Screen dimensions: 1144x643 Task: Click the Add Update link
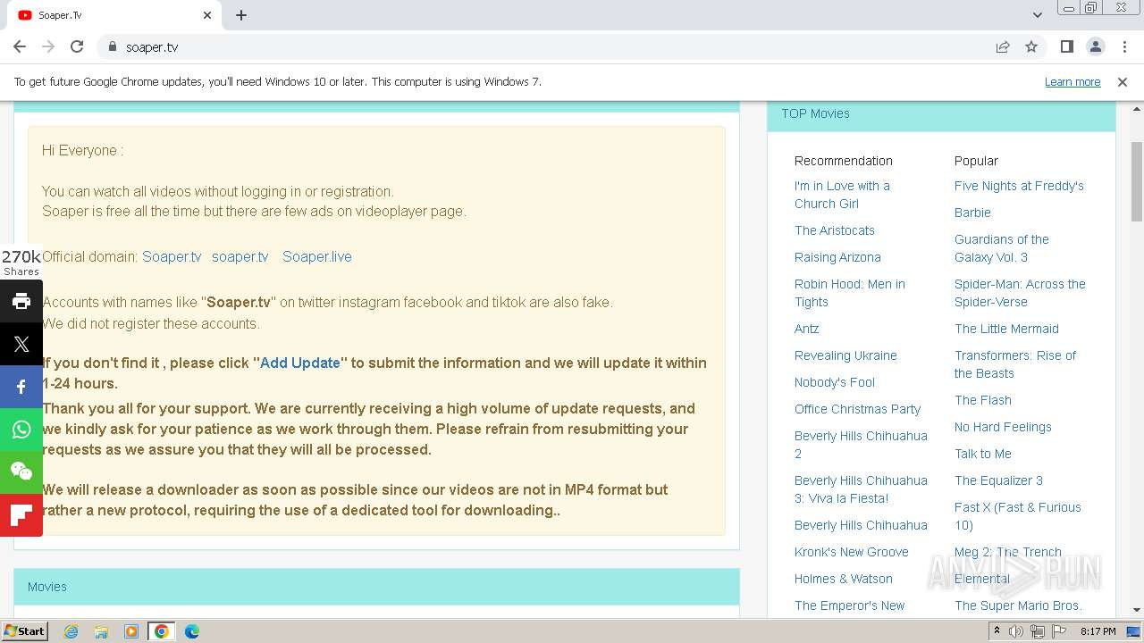click(x=299, y=363)
